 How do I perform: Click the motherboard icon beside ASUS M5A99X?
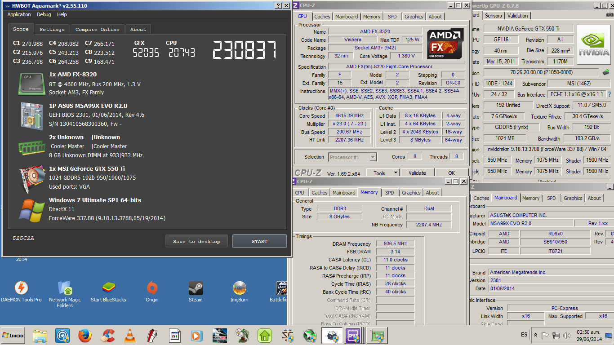[31, 115]
